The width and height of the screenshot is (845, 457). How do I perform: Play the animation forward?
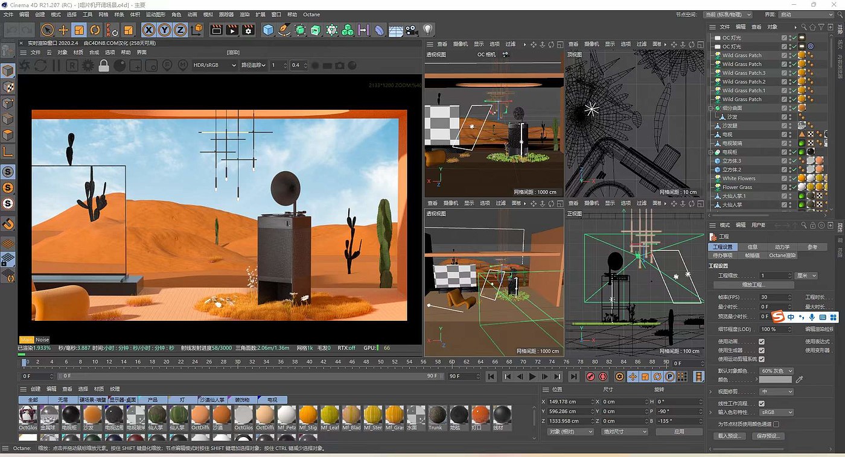point(532,376)
